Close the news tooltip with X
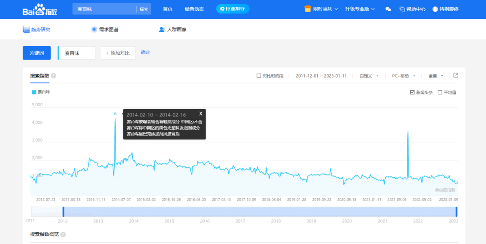 [x=201, y=114]
